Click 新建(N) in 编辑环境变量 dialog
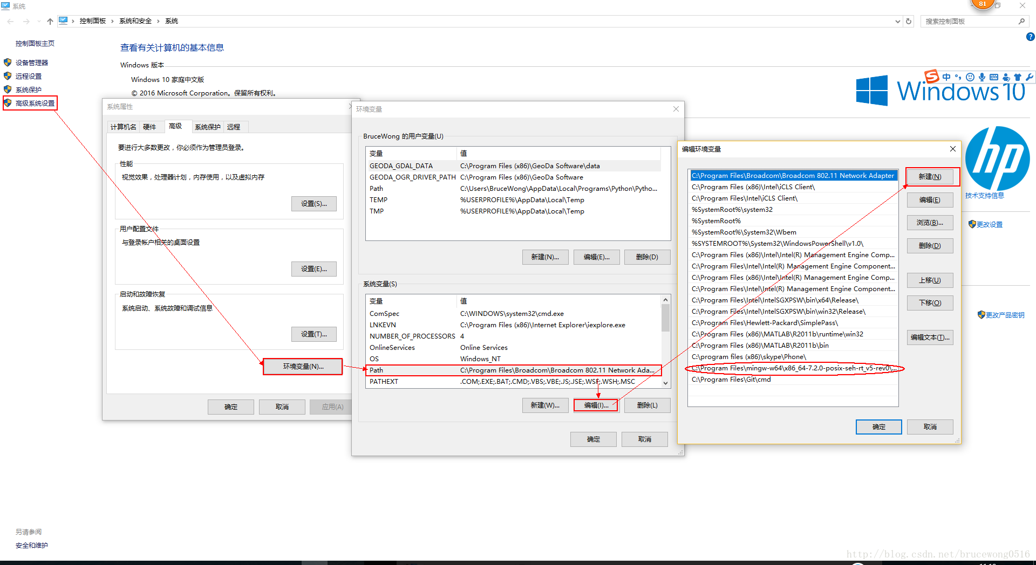The image size is (1036, 565). pyautogui.click(x=930, y=176)
